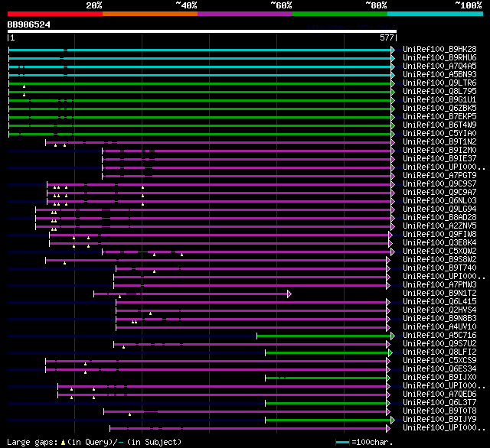Viewport: 490px width, 448px height.
Task: Click the green arrowhead of the A5C716 alignment
Action: click(393, 336)
